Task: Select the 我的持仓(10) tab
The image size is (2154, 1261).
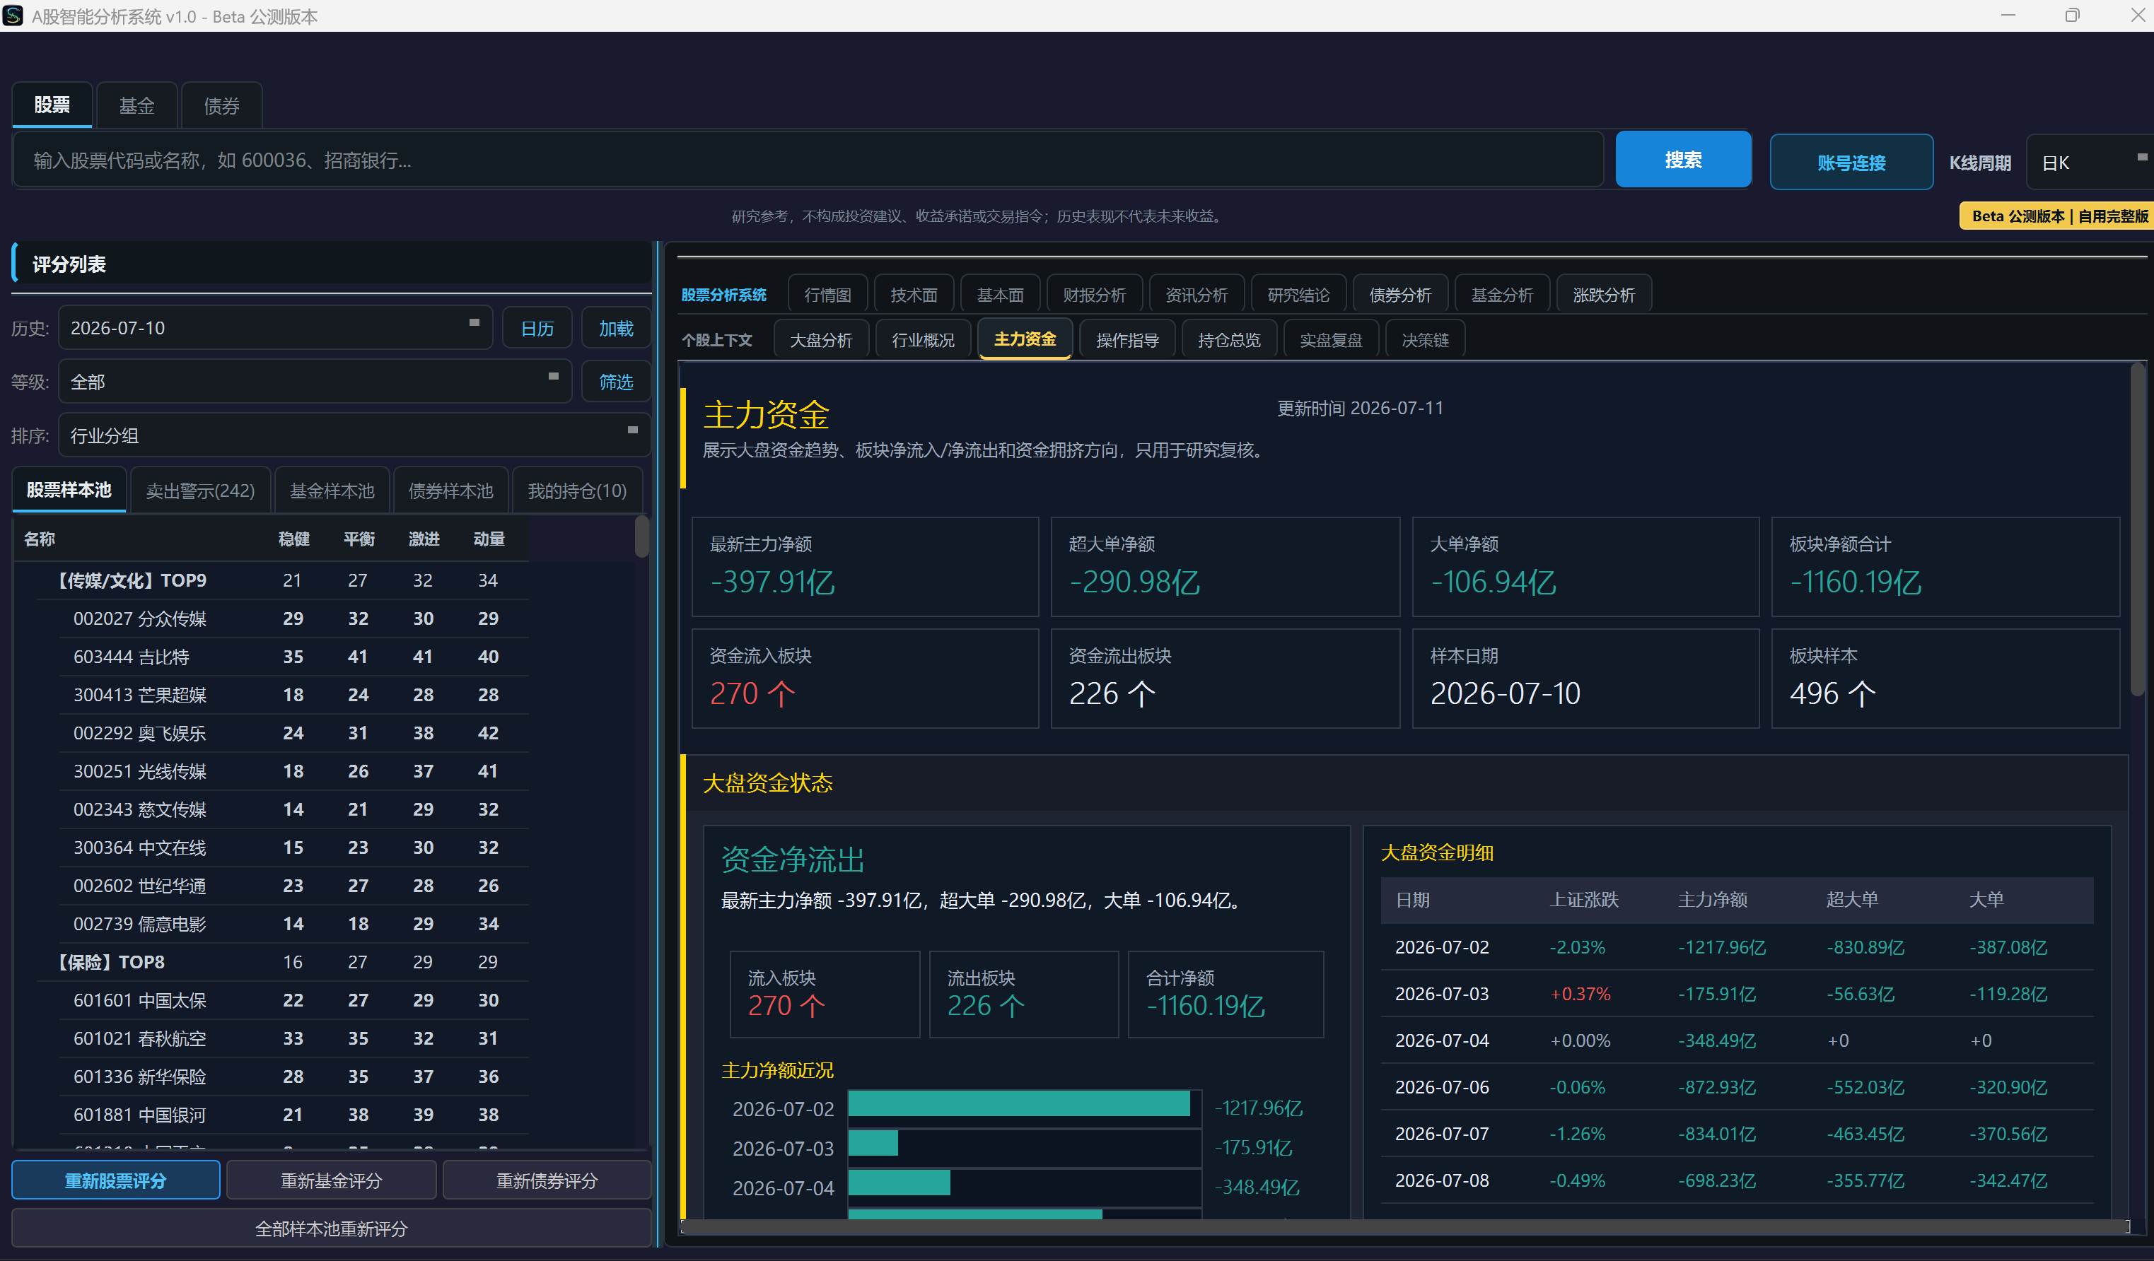Action: point(577,491)
